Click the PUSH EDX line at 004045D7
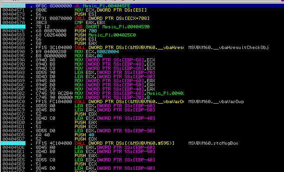The image size is (284, 172). click(x=86, y=139)
